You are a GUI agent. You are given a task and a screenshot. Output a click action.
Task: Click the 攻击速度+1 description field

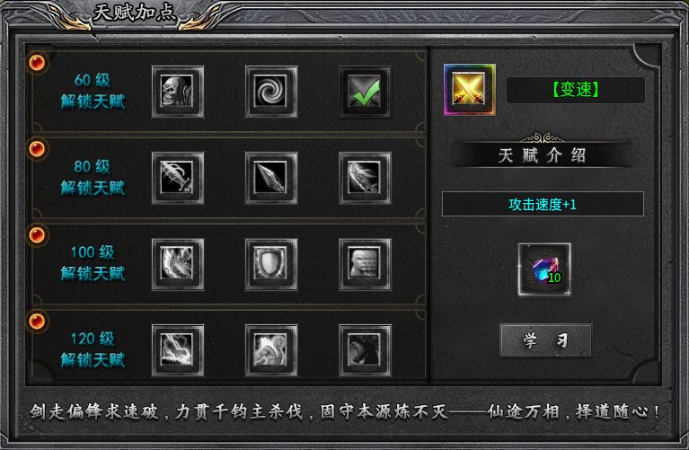click(x=543, y=204)
